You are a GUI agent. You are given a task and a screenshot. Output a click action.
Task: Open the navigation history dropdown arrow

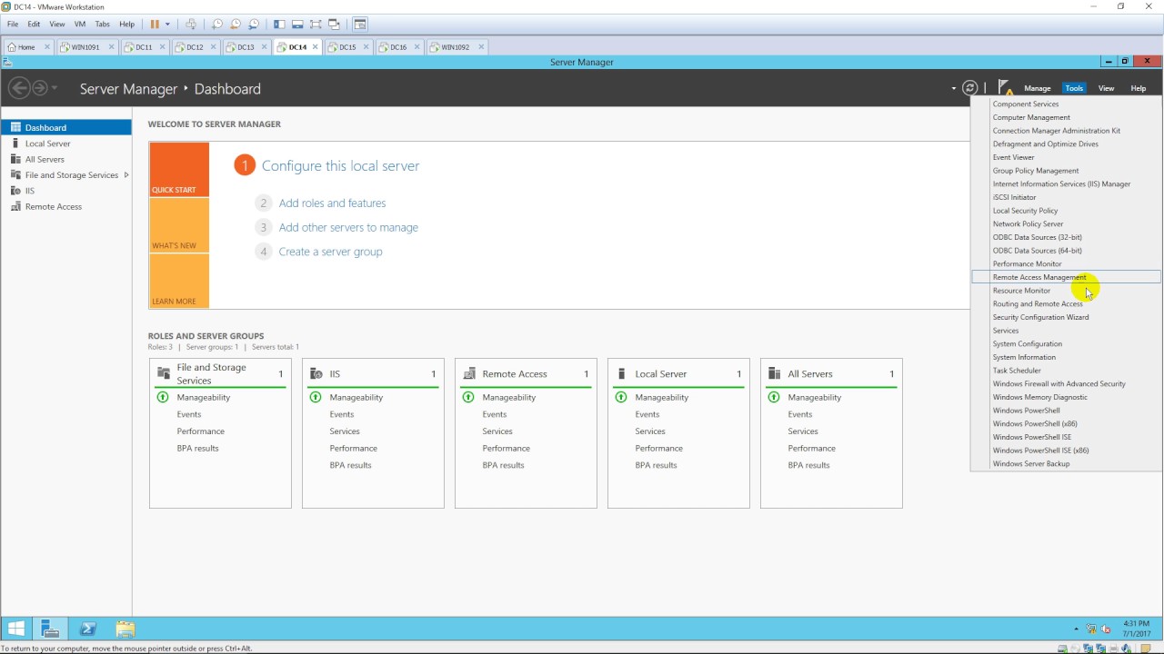pyautogui.click(x=55, y=88)
